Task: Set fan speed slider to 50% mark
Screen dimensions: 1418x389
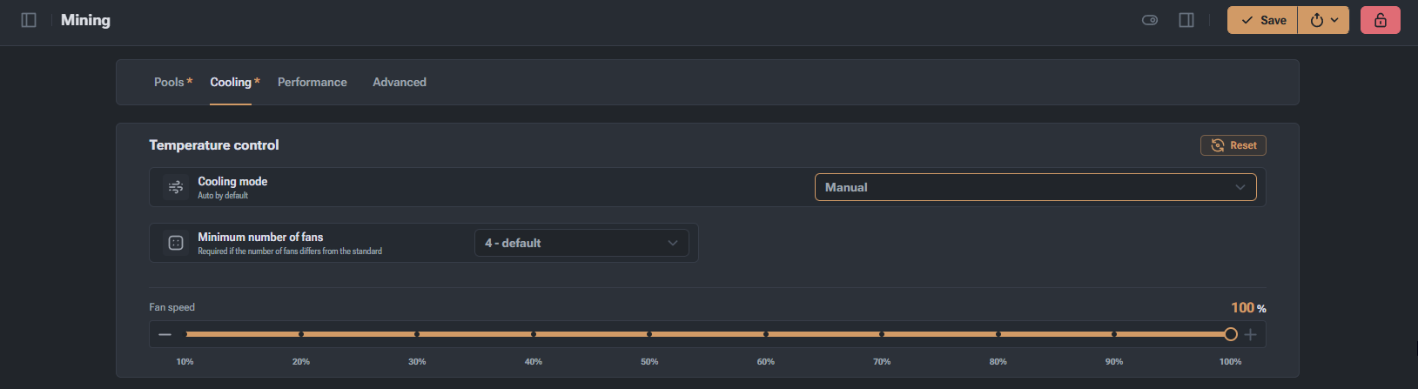Action: (x=649, y=334)
